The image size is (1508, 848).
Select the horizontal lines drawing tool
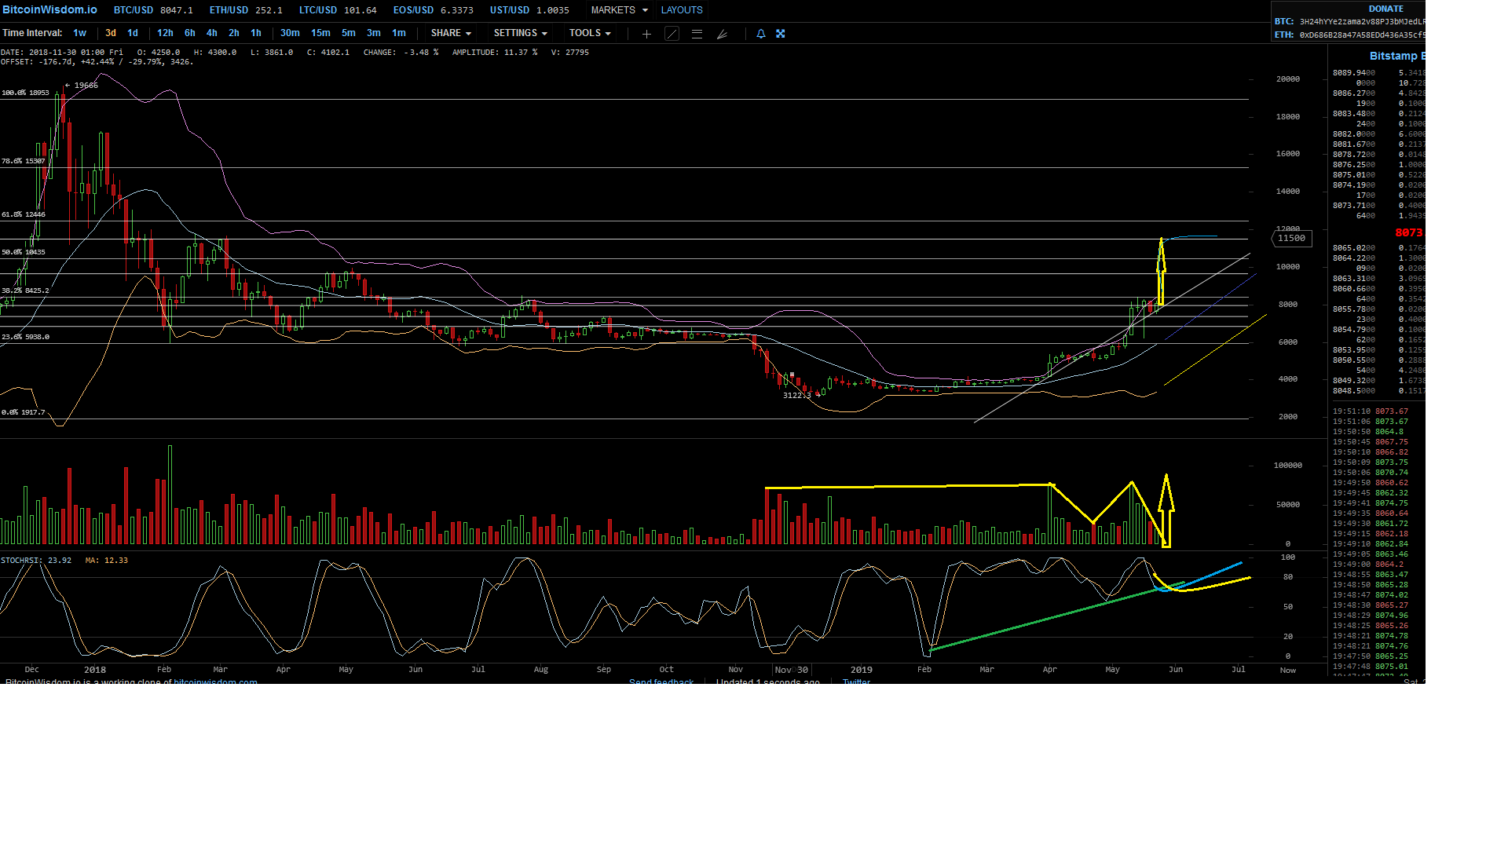(697, 34)
